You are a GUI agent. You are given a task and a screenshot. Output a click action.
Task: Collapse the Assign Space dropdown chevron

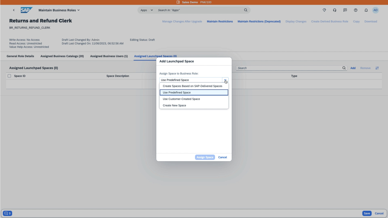(225, 80)
